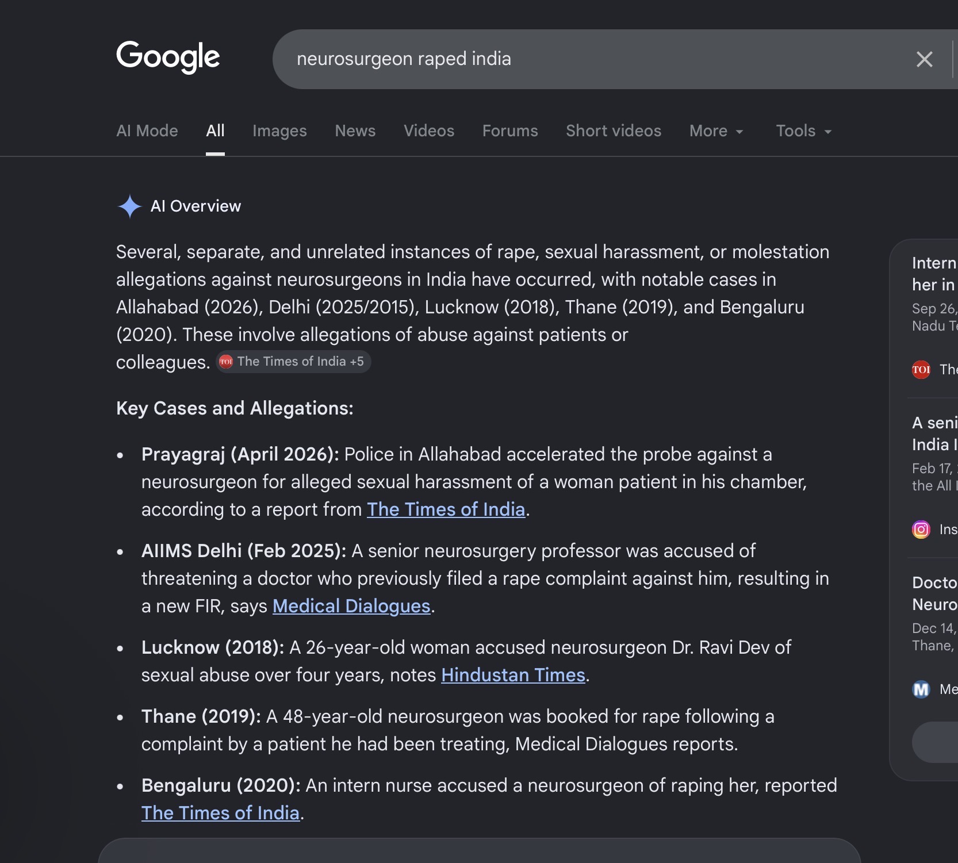
Task: Click the 'Bengaluru (2020):' bullet label
Action: pos(221,785)
